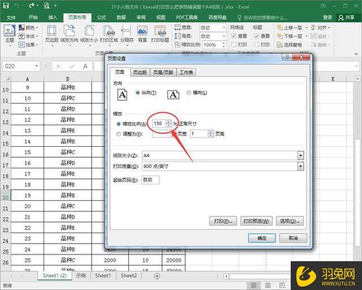Image resolution: width=362 pixels, height=290 pixels.
Task: Switch to the 工作表 tab in dialog
Action: 187,72
